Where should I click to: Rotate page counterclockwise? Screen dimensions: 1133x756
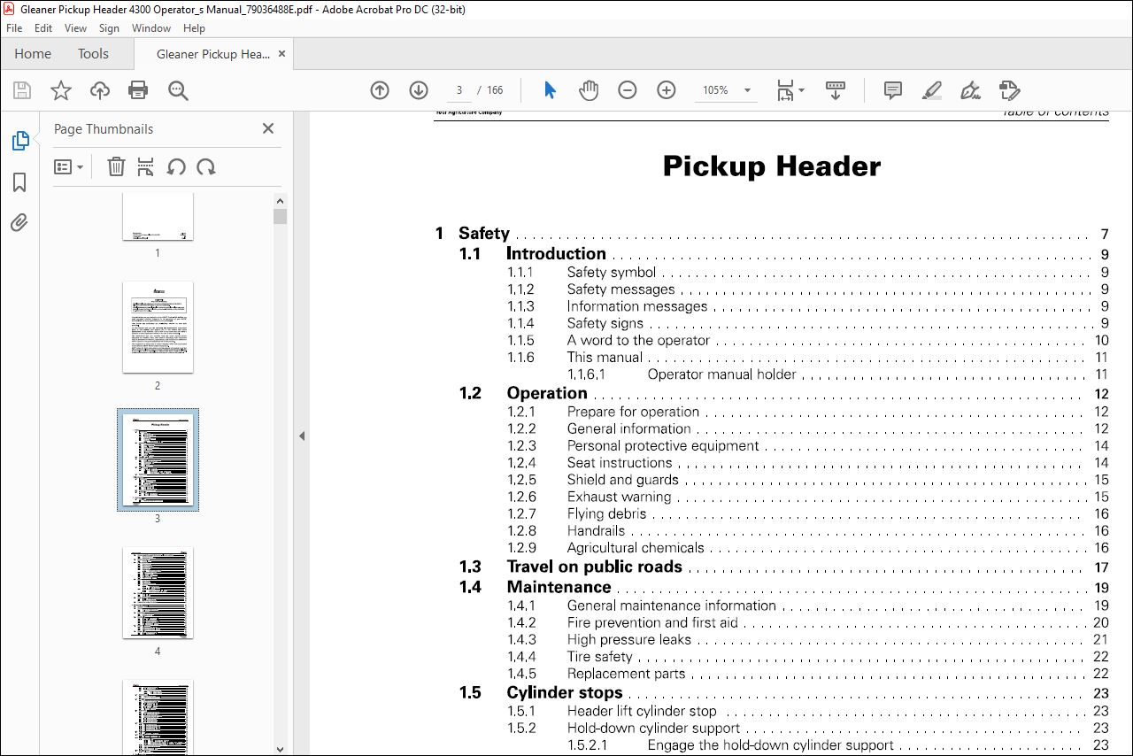coord(176,166)
